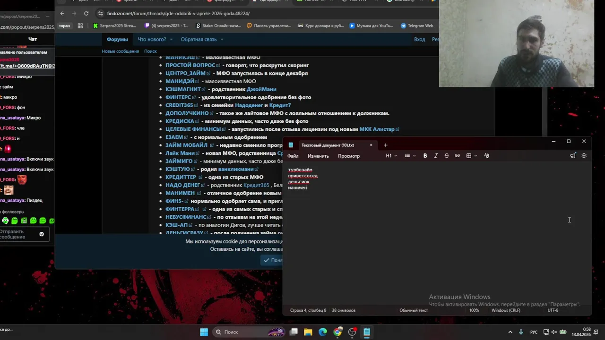
Task: Open the table insert dropdown in Notepad
Action: pyautogui.click(x=471, y=155)
